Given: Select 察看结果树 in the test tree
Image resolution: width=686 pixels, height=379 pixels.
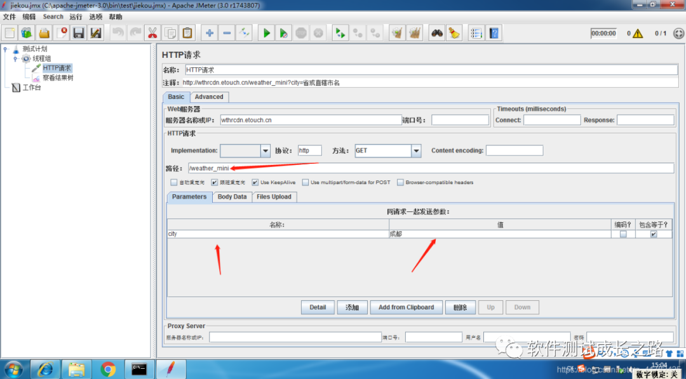Looking at the screenshot, I should [58, 78].
